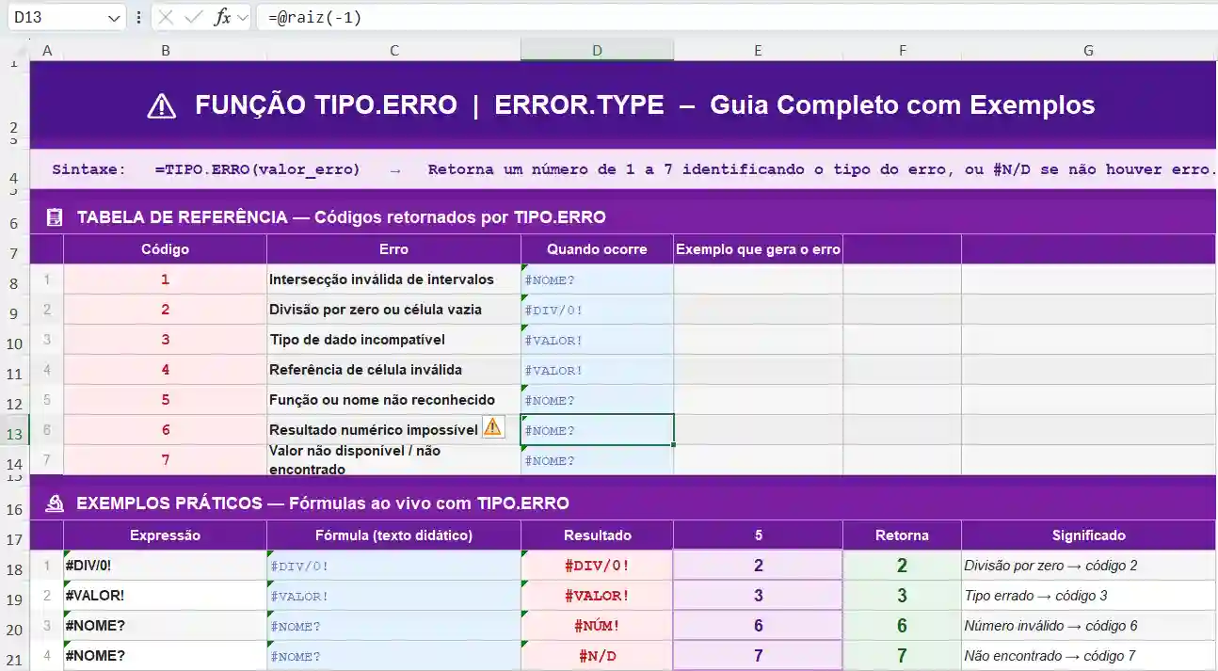Viewport: 1218px width, 671px height.
Task: Select '#NOME?' cell in row 12
Action: 597,400
